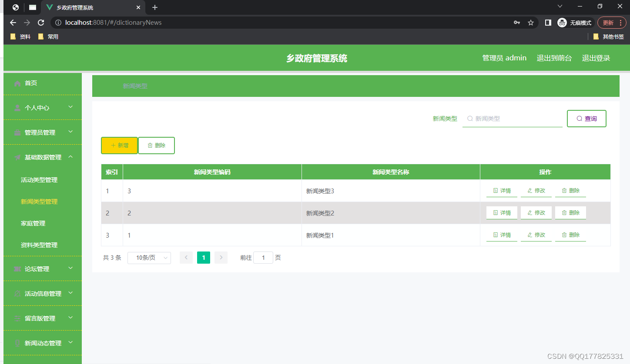Expand the 论坛管理 menu chevron

(70, 268)
